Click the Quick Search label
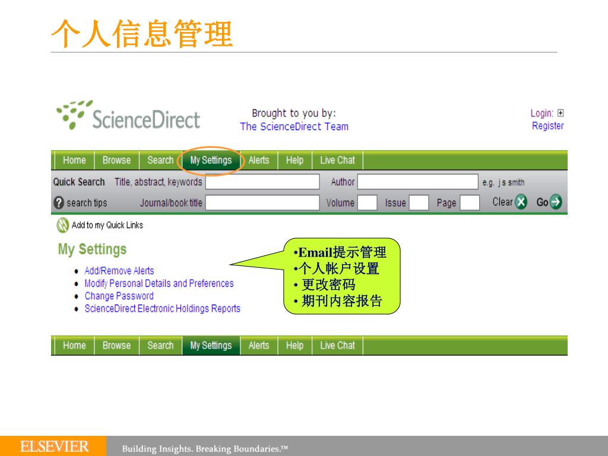608x456 pixels. click(x=79, y=182)
